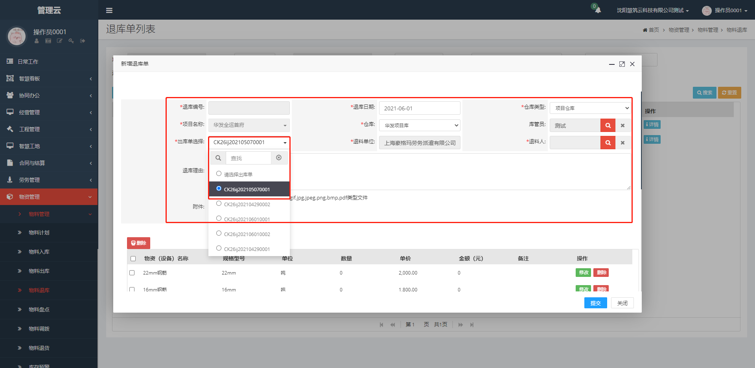755x368 pixels.
Task: Click the profile icon under operator name
Action: (37, 41)
